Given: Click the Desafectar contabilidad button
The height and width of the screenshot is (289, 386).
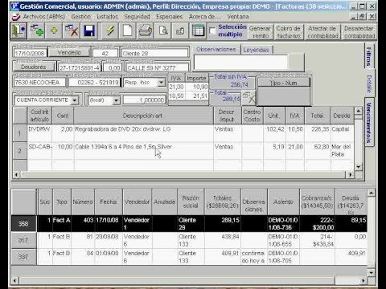Looking at the screenshot, I should [359, 32].
